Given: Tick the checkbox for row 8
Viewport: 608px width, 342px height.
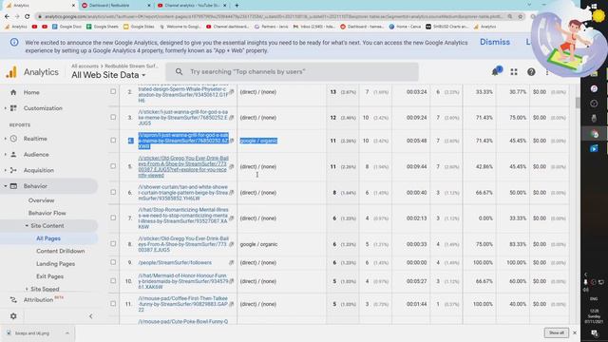Looking at the screenshot, I should tap(113, 243).
